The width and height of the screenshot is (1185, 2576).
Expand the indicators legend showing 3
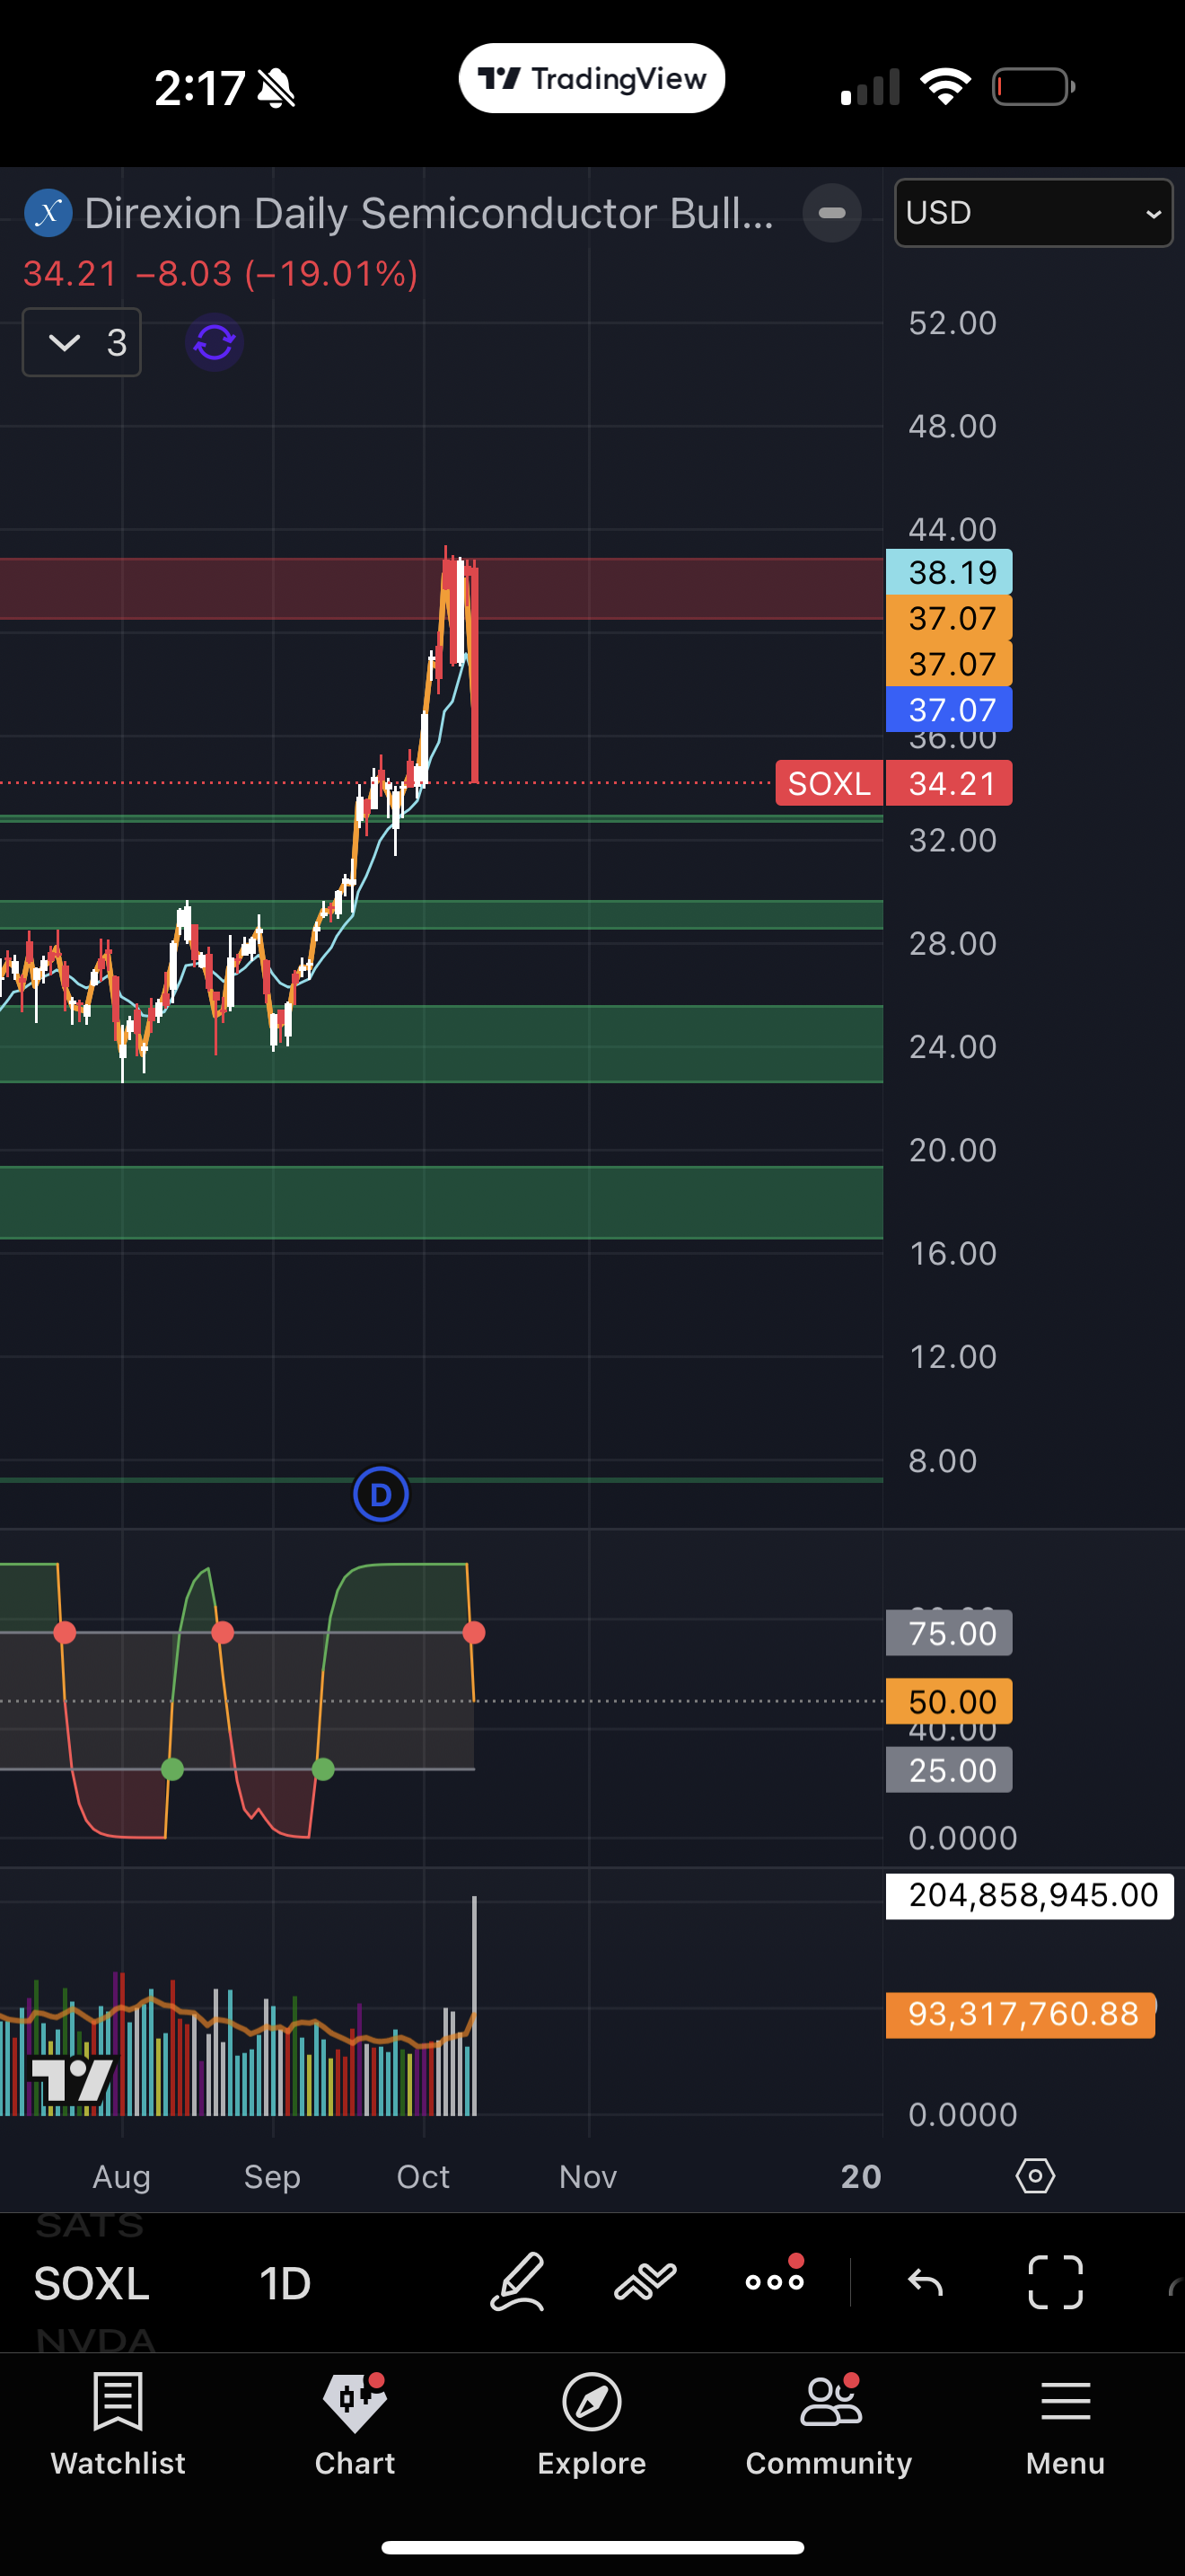click(82, 343)
